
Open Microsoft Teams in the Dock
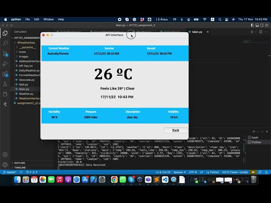pyautogui.click(x=148, y=179)
